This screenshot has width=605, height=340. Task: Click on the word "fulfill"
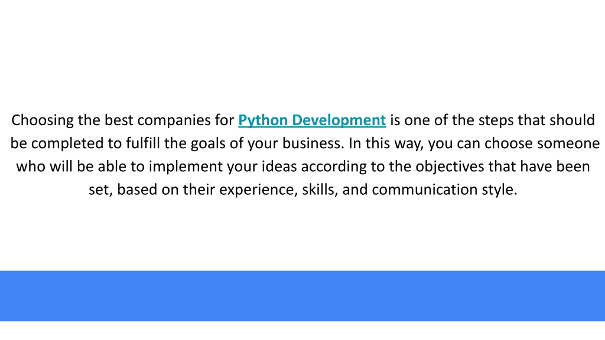[x=143, y=143]
